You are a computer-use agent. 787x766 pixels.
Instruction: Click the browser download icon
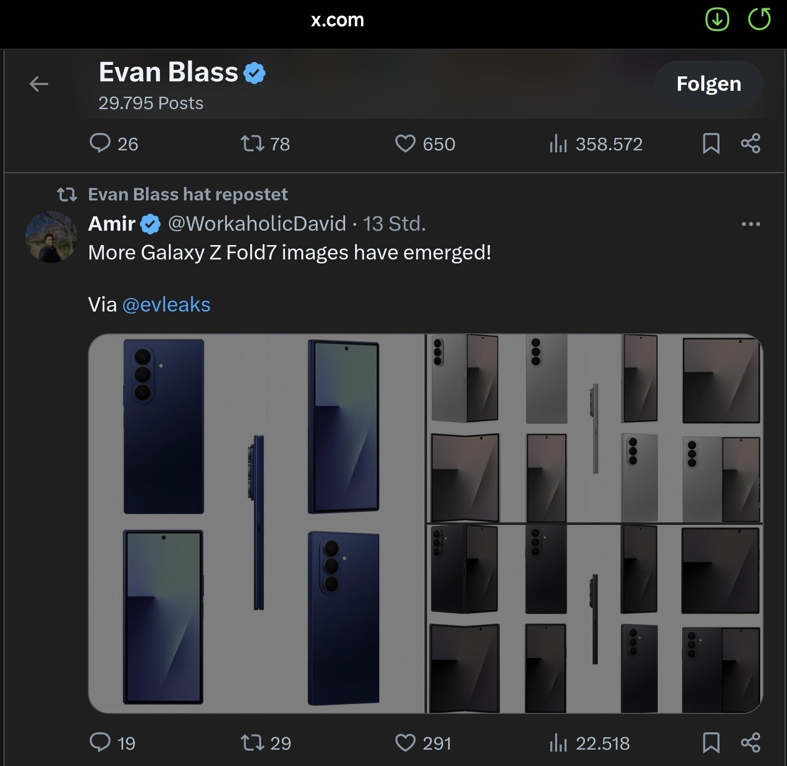717,20
